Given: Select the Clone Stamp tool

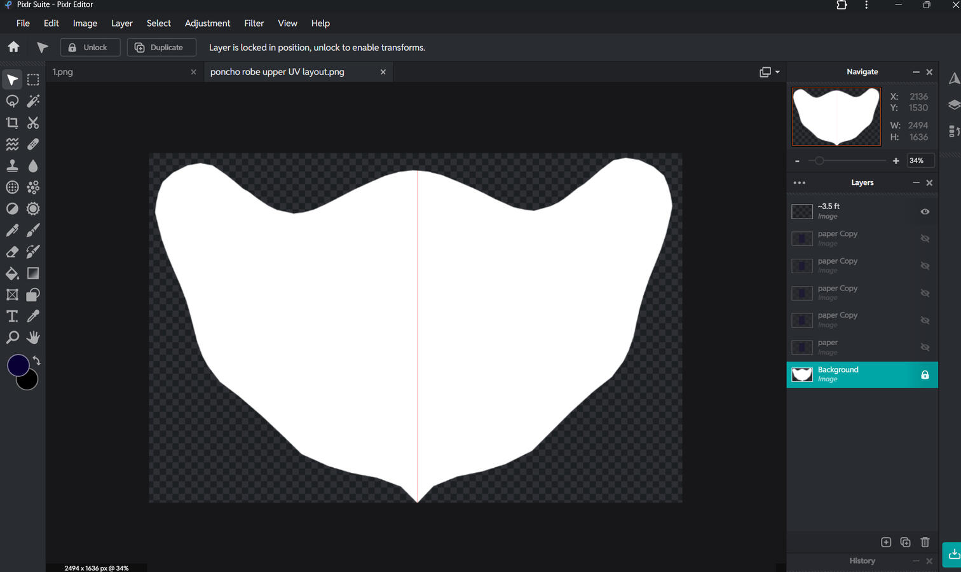Looking at the screenshot, I should pos(12,166).
